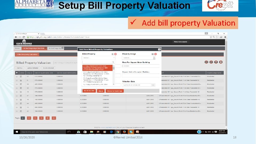Tick the checkbox for entry 47
256x144 pixels.
coord(17,96)
